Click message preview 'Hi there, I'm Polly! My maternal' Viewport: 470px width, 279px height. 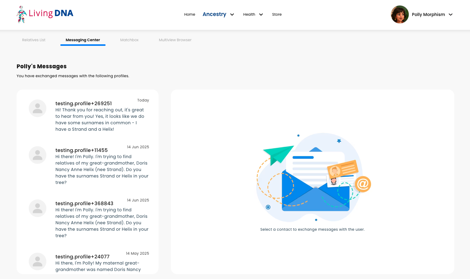[x=98, y=266]
